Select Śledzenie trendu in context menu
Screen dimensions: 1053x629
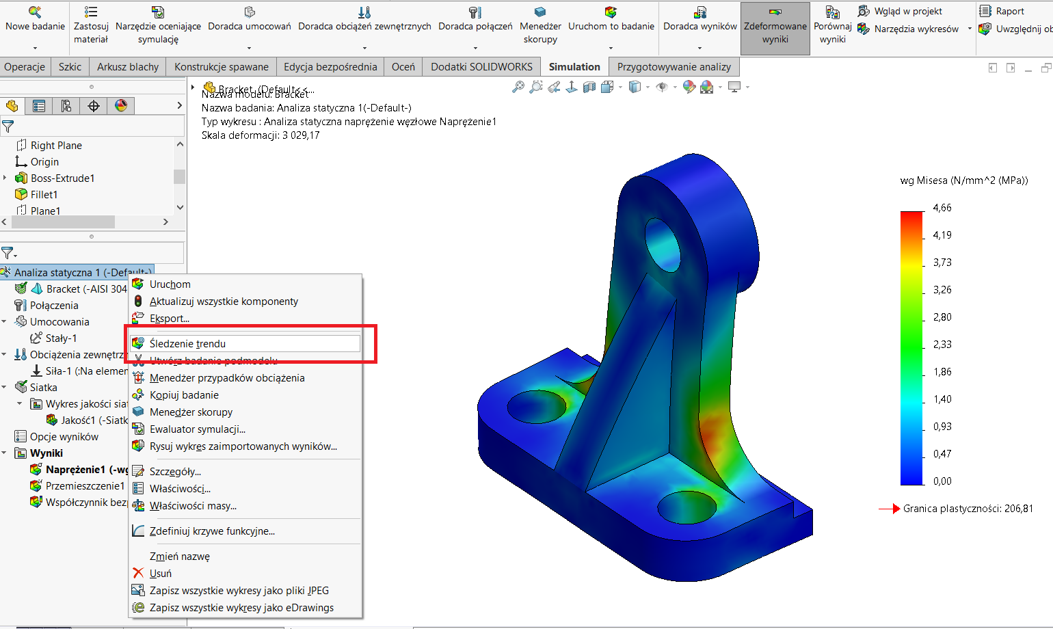[x=245, y=343]
